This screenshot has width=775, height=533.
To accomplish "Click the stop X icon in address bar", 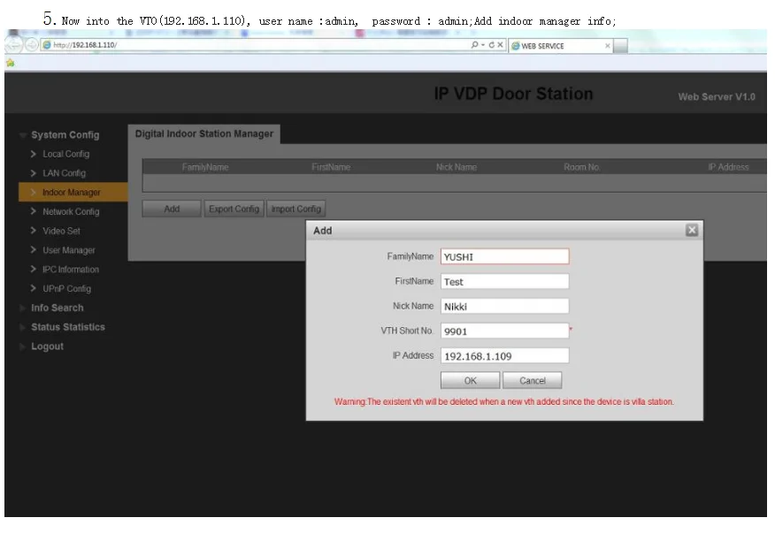I will click(x=500, y=45).
